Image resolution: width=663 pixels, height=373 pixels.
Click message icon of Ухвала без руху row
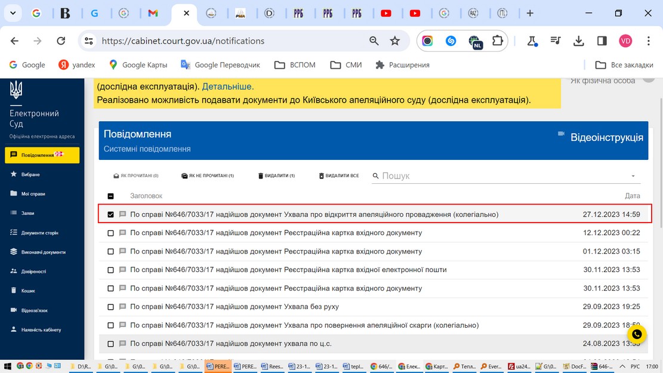tap(122, 307)
